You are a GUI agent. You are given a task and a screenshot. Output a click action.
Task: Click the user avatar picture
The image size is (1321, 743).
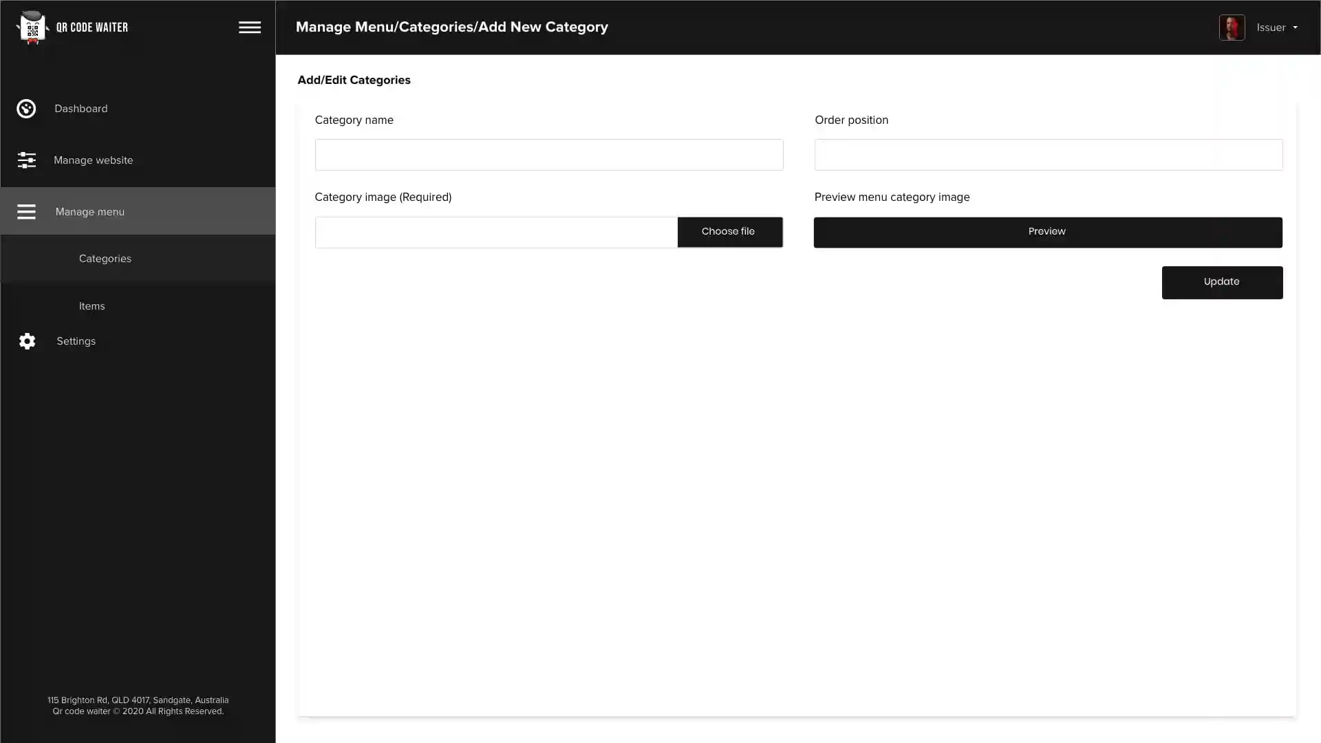pos(1232,28)
